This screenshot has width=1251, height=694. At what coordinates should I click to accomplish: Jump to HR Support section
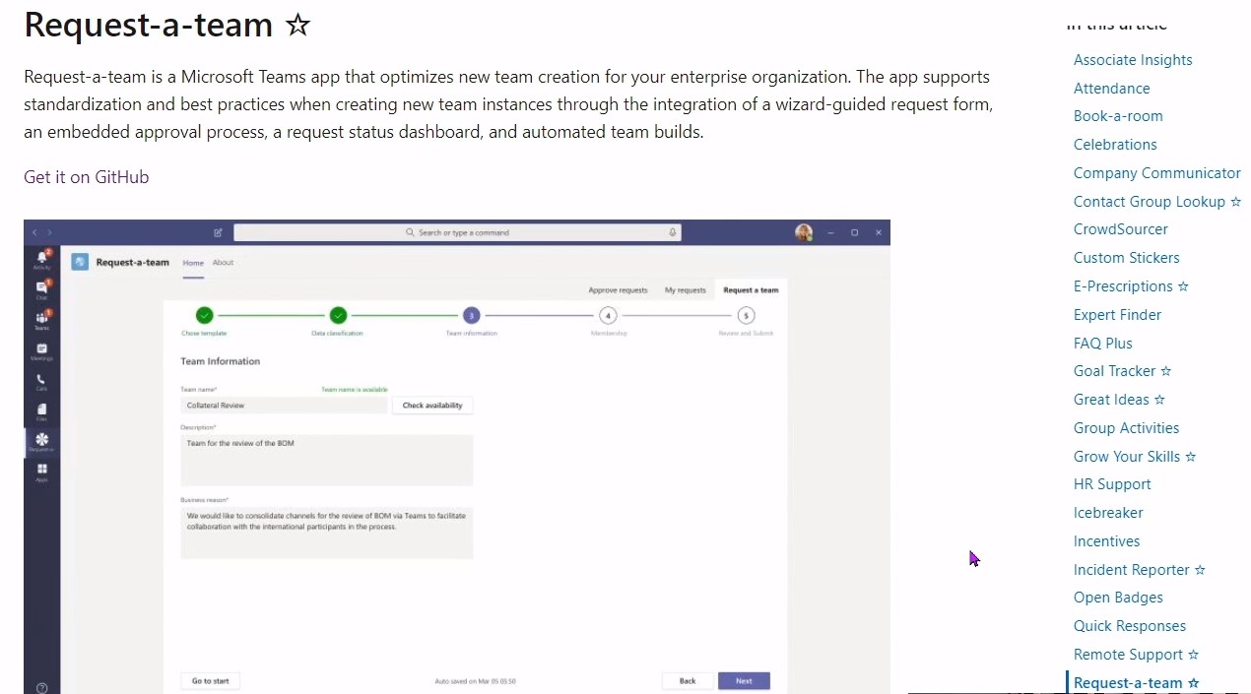(1112, 484)
